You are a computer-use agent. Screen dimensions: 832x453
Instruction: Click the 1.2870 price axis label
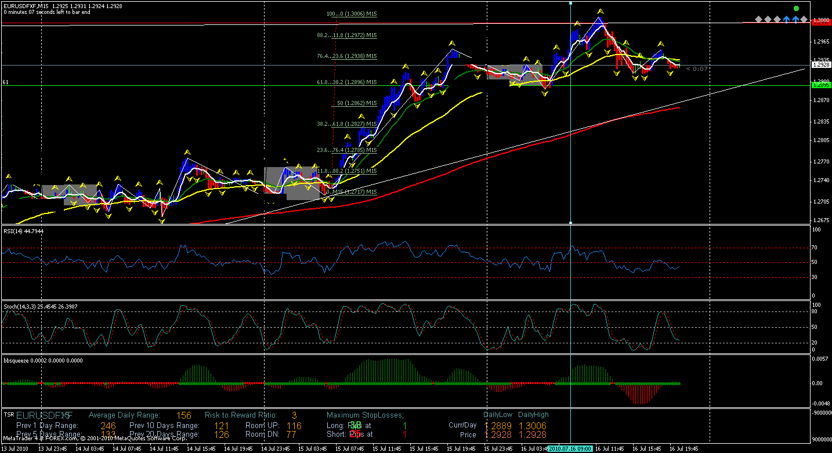pyautogui.click(x=822, y=101)
